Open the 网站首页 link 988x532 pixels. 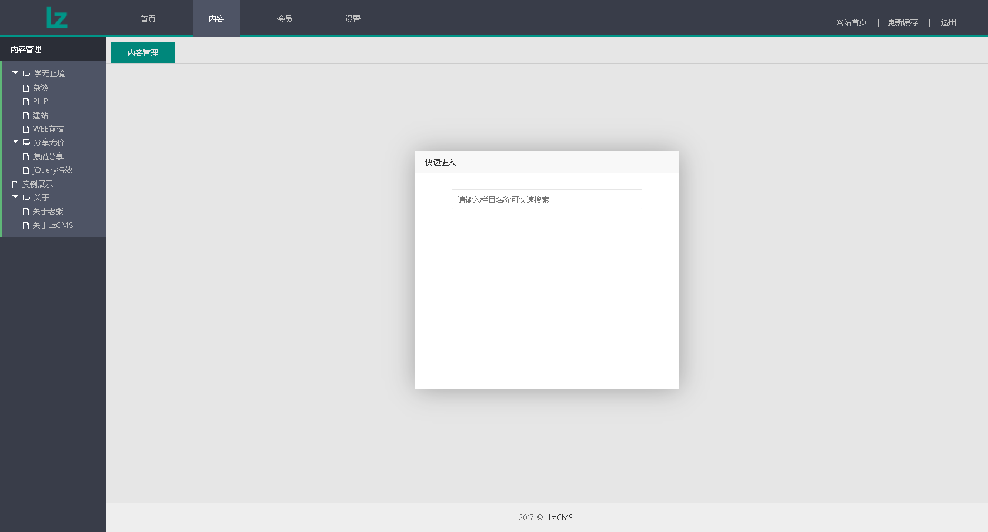click(851, 22)
